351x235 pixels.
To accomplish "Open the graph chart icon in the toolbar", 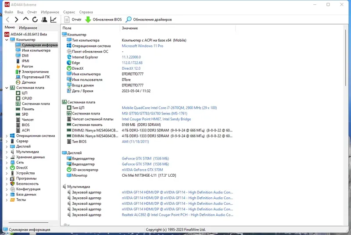I will (53, 20).
